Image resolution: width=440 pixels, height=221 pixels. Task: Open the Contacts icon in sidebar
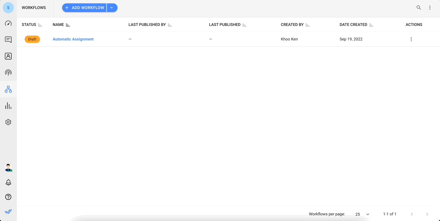(x=8, y=56)
